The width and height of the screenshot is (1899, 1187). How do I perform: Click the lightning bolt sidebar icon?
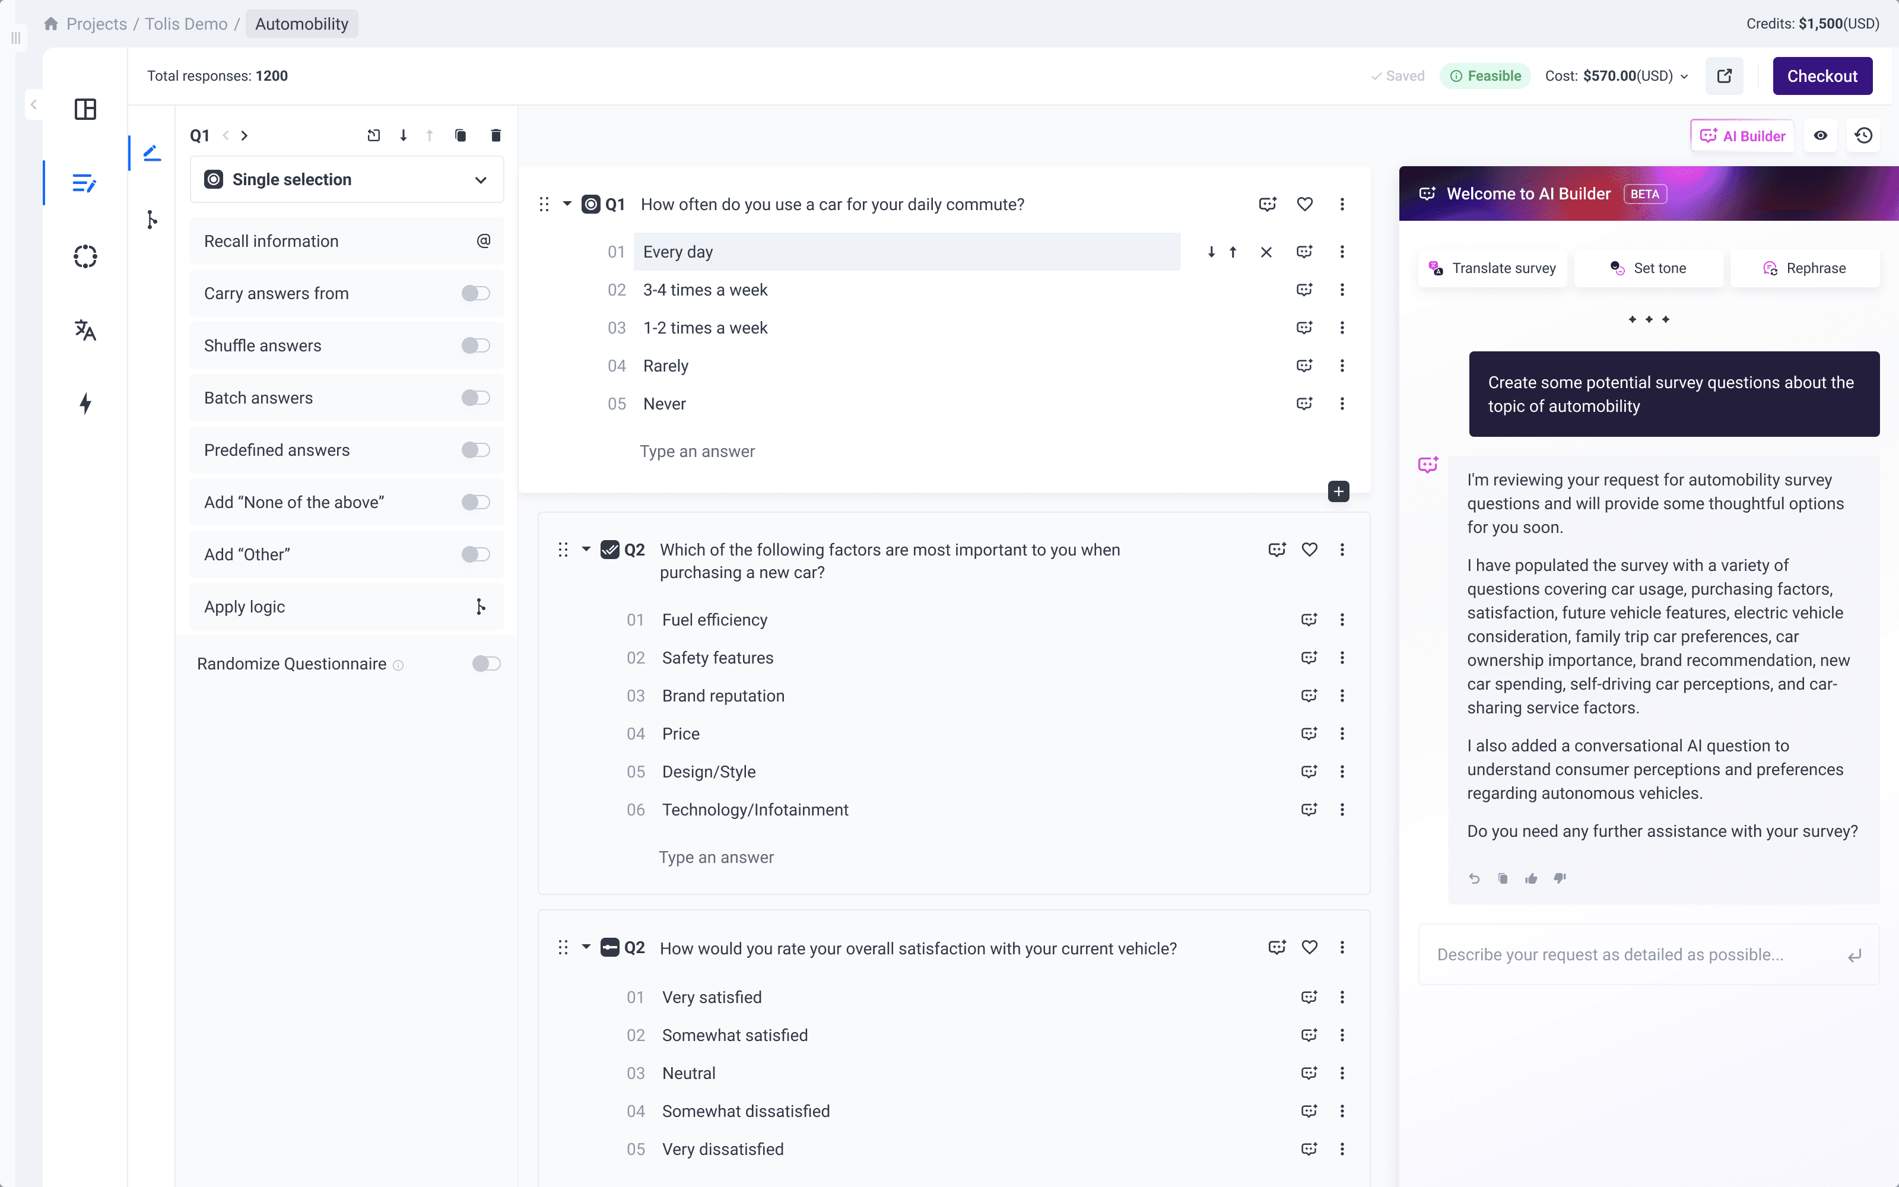click(85, 404)
